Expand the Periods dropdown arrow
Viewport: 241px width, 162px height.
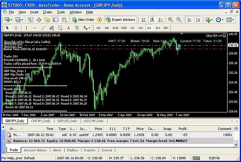222,20
